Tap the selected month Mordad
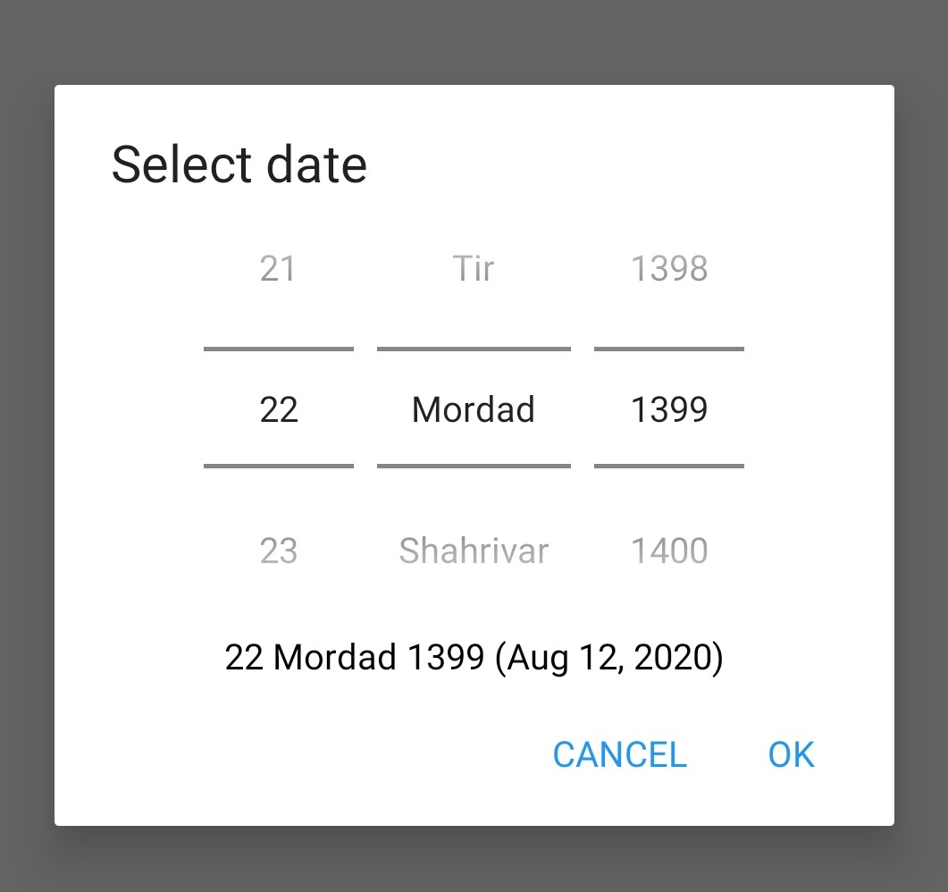 click(x=474, y=409)
